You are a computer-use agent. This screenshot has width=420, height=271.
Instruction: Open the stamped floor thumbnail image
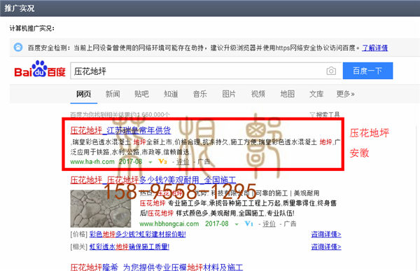tap(101, 209)
